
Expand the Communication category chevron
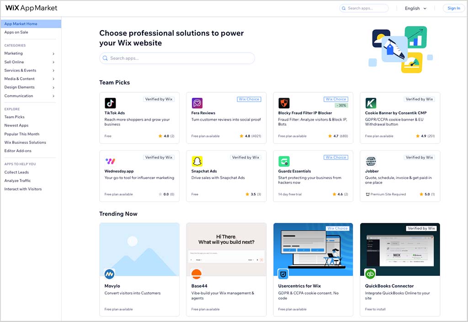click(x=53, y=96)
